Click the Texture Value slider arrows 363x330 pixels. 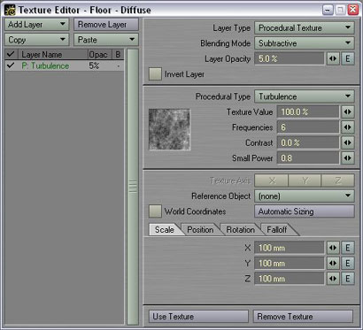[348, 112]
